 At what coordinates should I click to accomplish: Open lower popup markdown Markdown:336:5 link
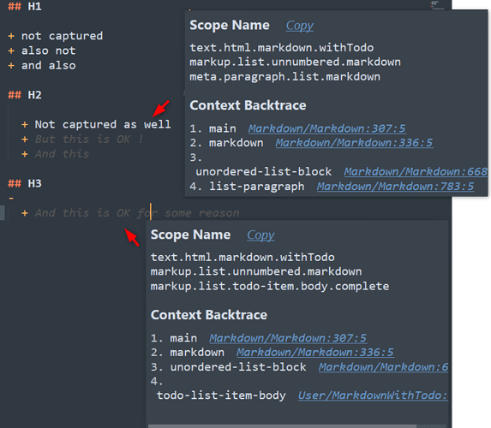coord(315,353)
